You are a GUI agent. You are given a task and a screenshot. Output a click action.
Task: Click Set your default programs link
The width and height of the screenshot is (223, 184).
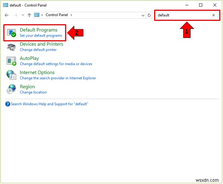41,36
